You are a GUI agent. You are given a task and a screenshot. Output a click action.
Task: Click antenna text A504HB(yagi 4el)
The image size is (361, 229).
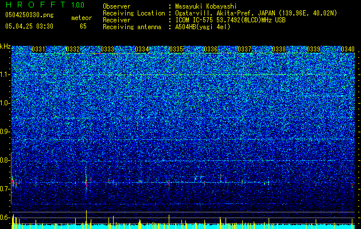(x=203, y=27)
